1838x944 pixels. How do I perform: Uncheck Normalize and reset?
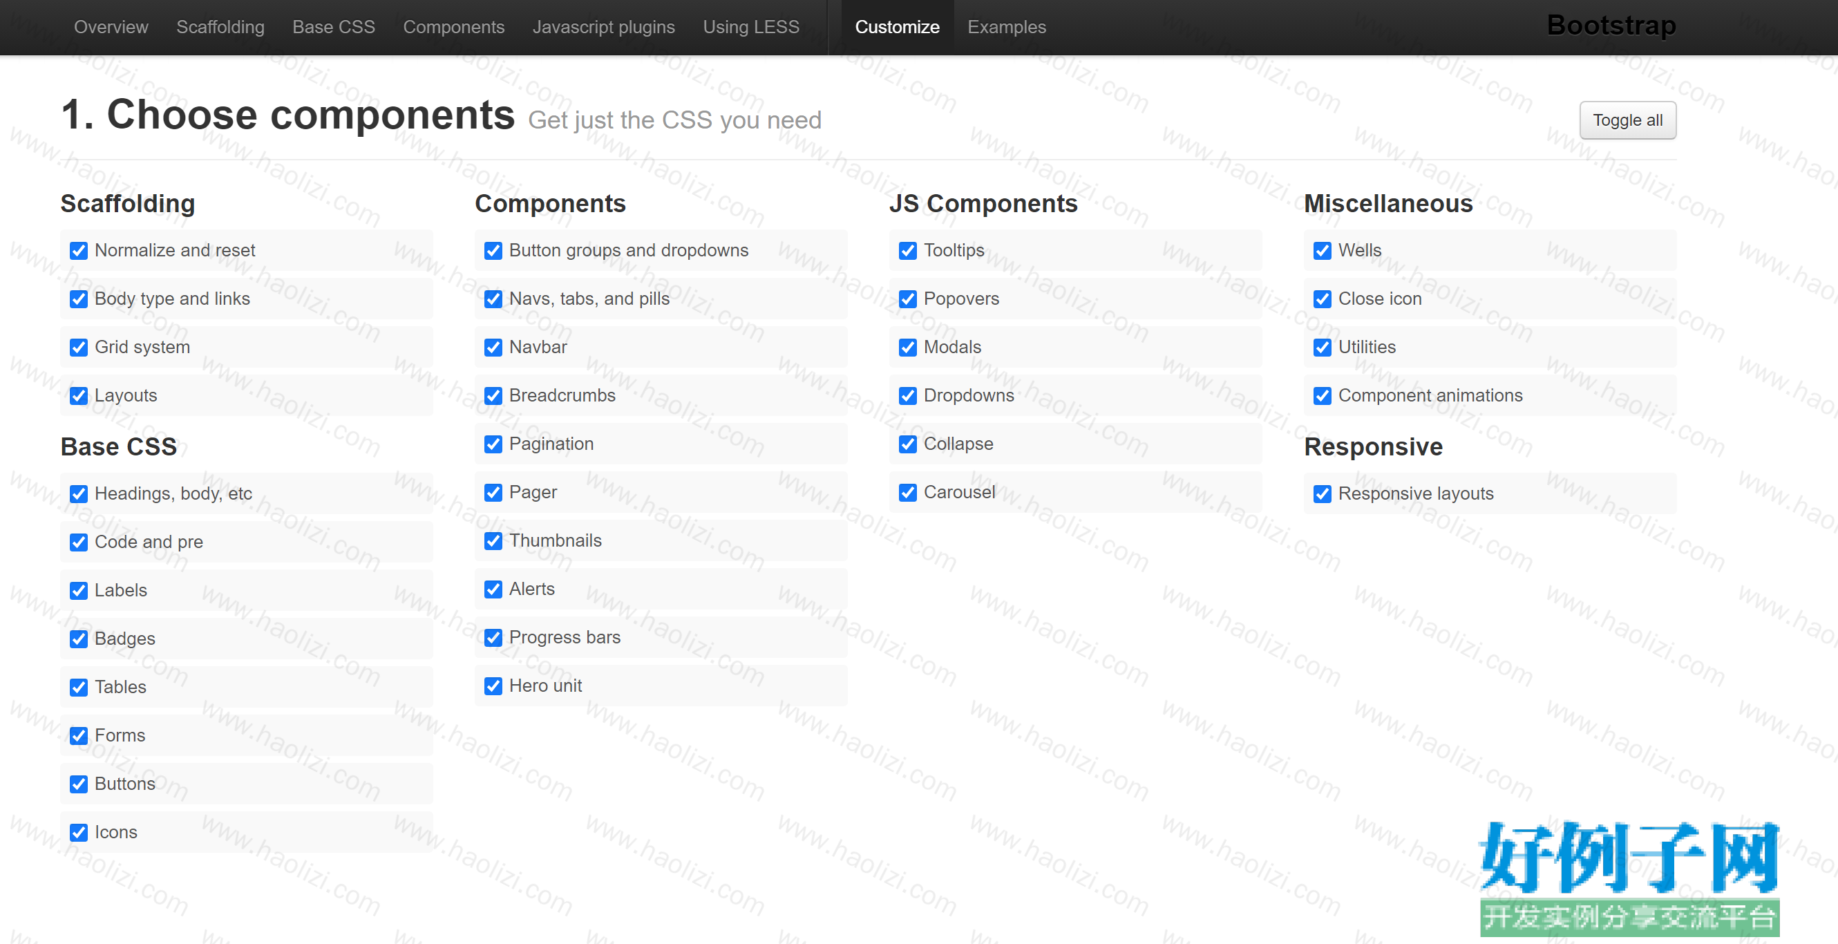(79, 251)
